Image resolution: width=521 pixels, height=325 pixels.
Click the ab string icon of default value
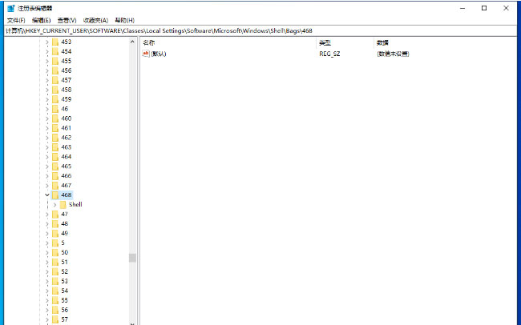tap(146, 54)
